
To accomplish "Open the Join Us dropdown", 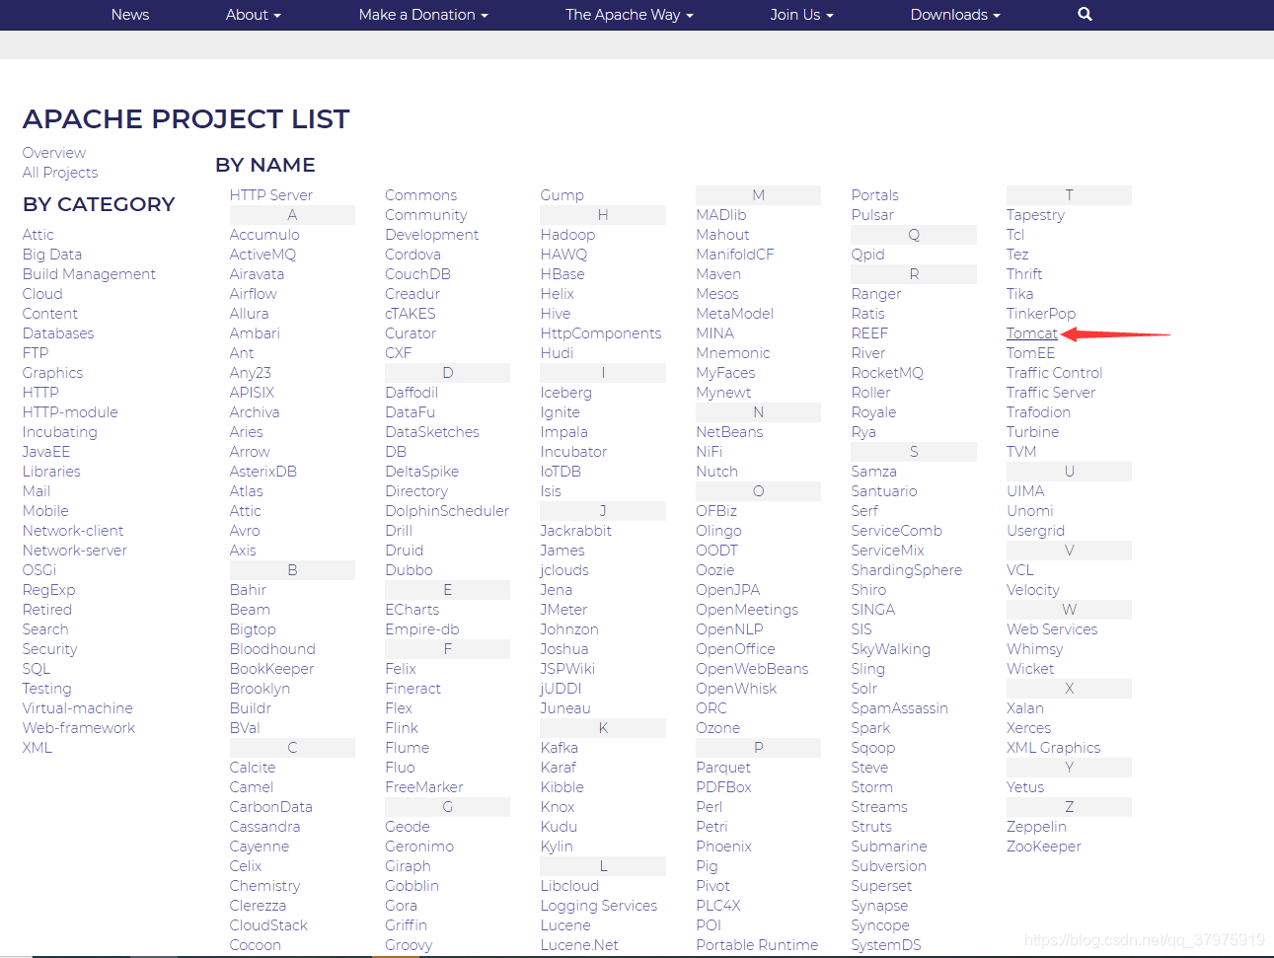I will (802, 15).
